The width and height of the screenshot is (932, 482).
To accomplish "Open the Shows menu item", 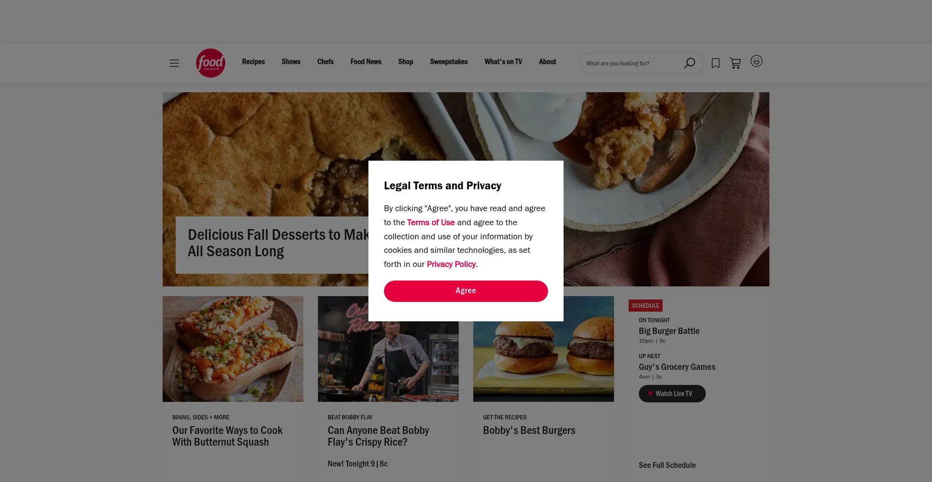I will (x=291, y=62).
